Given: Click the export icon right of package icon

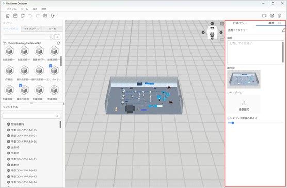Looking at the screenshot, I should (53, 15).
